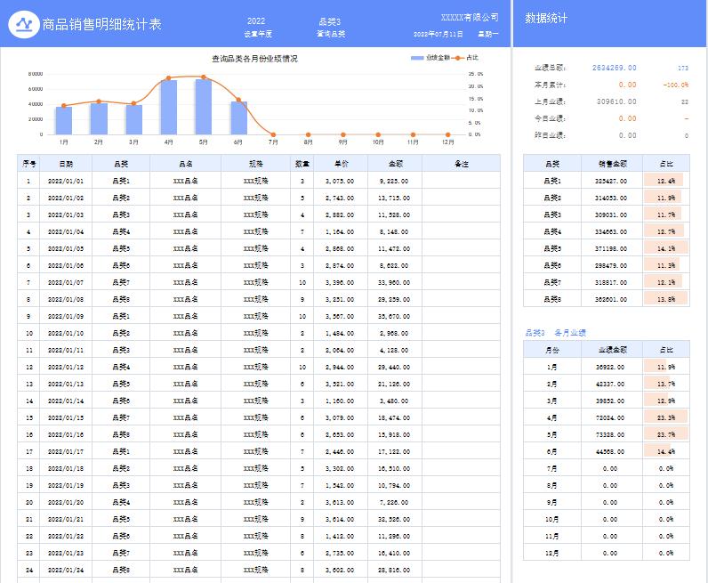The height and width of the screenshot is (583, 708).
Task: Select the -100.0% change value
Action: point(676,85)
